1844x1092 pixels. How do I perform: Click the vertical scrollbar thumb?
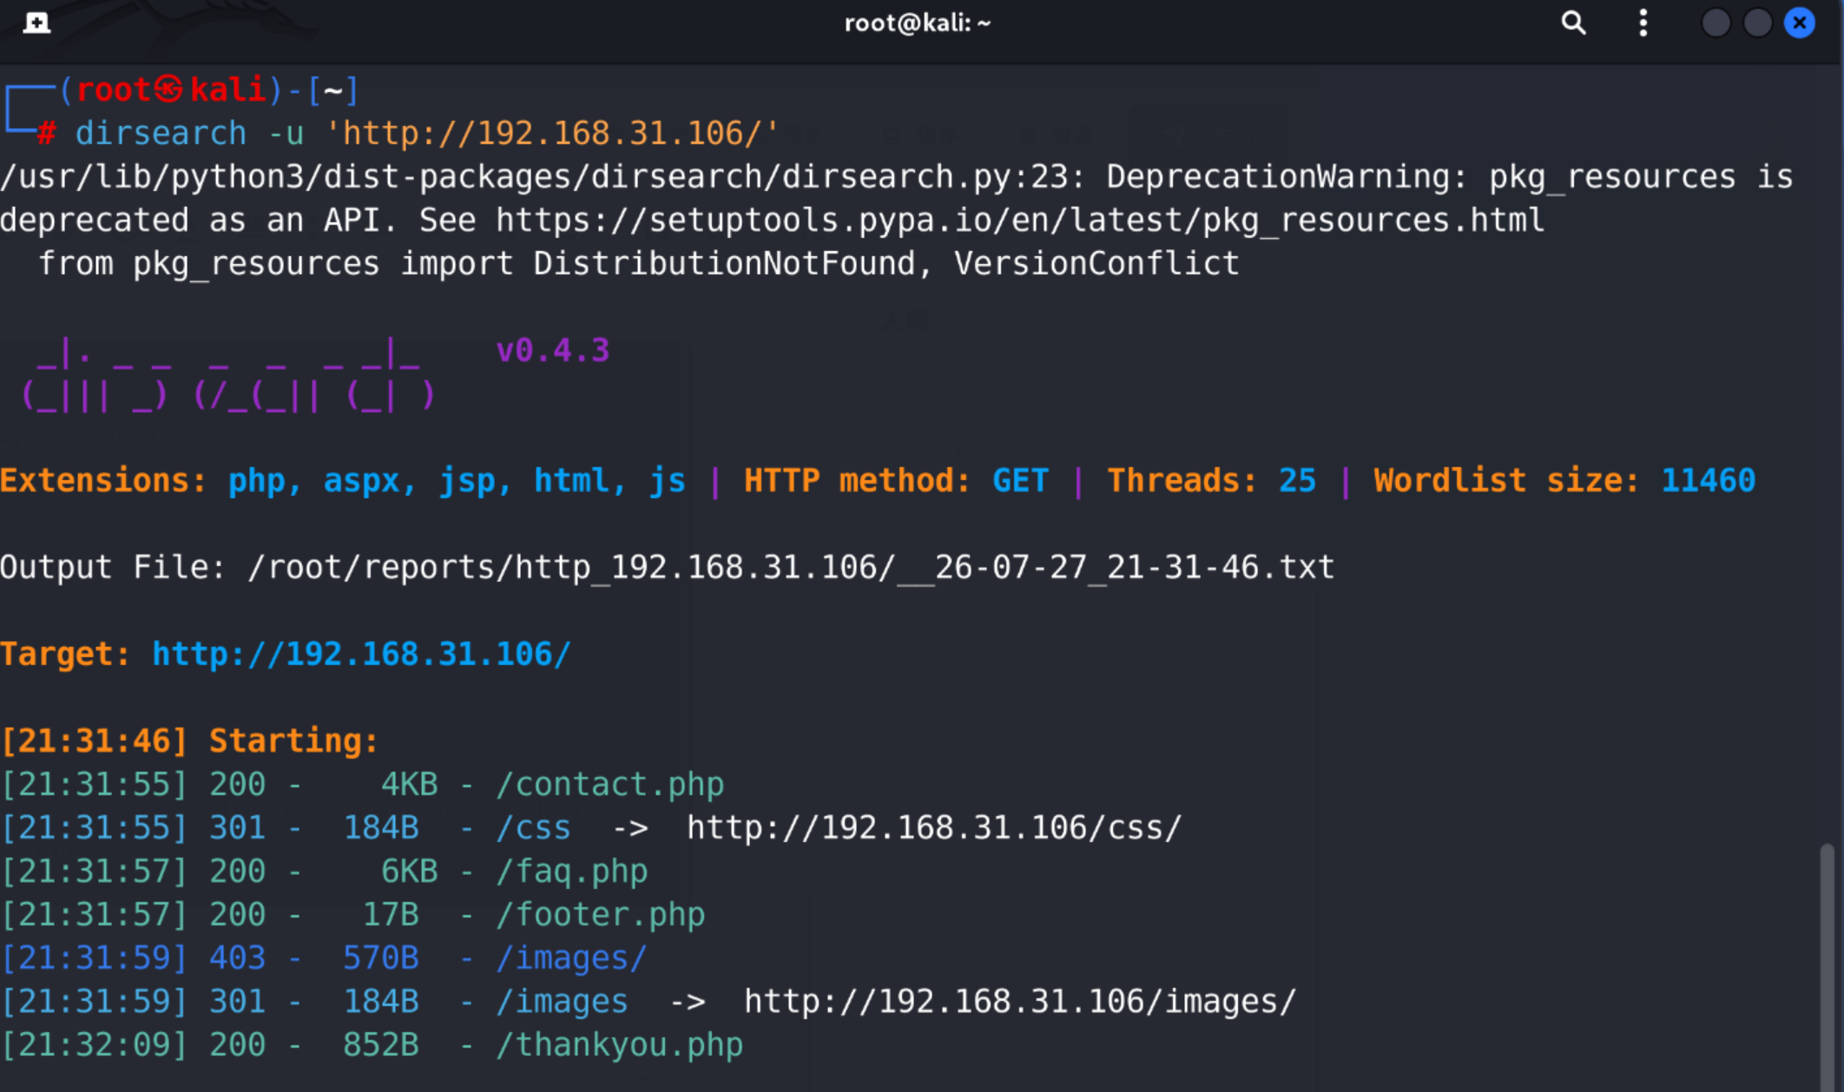[1827, 966]
